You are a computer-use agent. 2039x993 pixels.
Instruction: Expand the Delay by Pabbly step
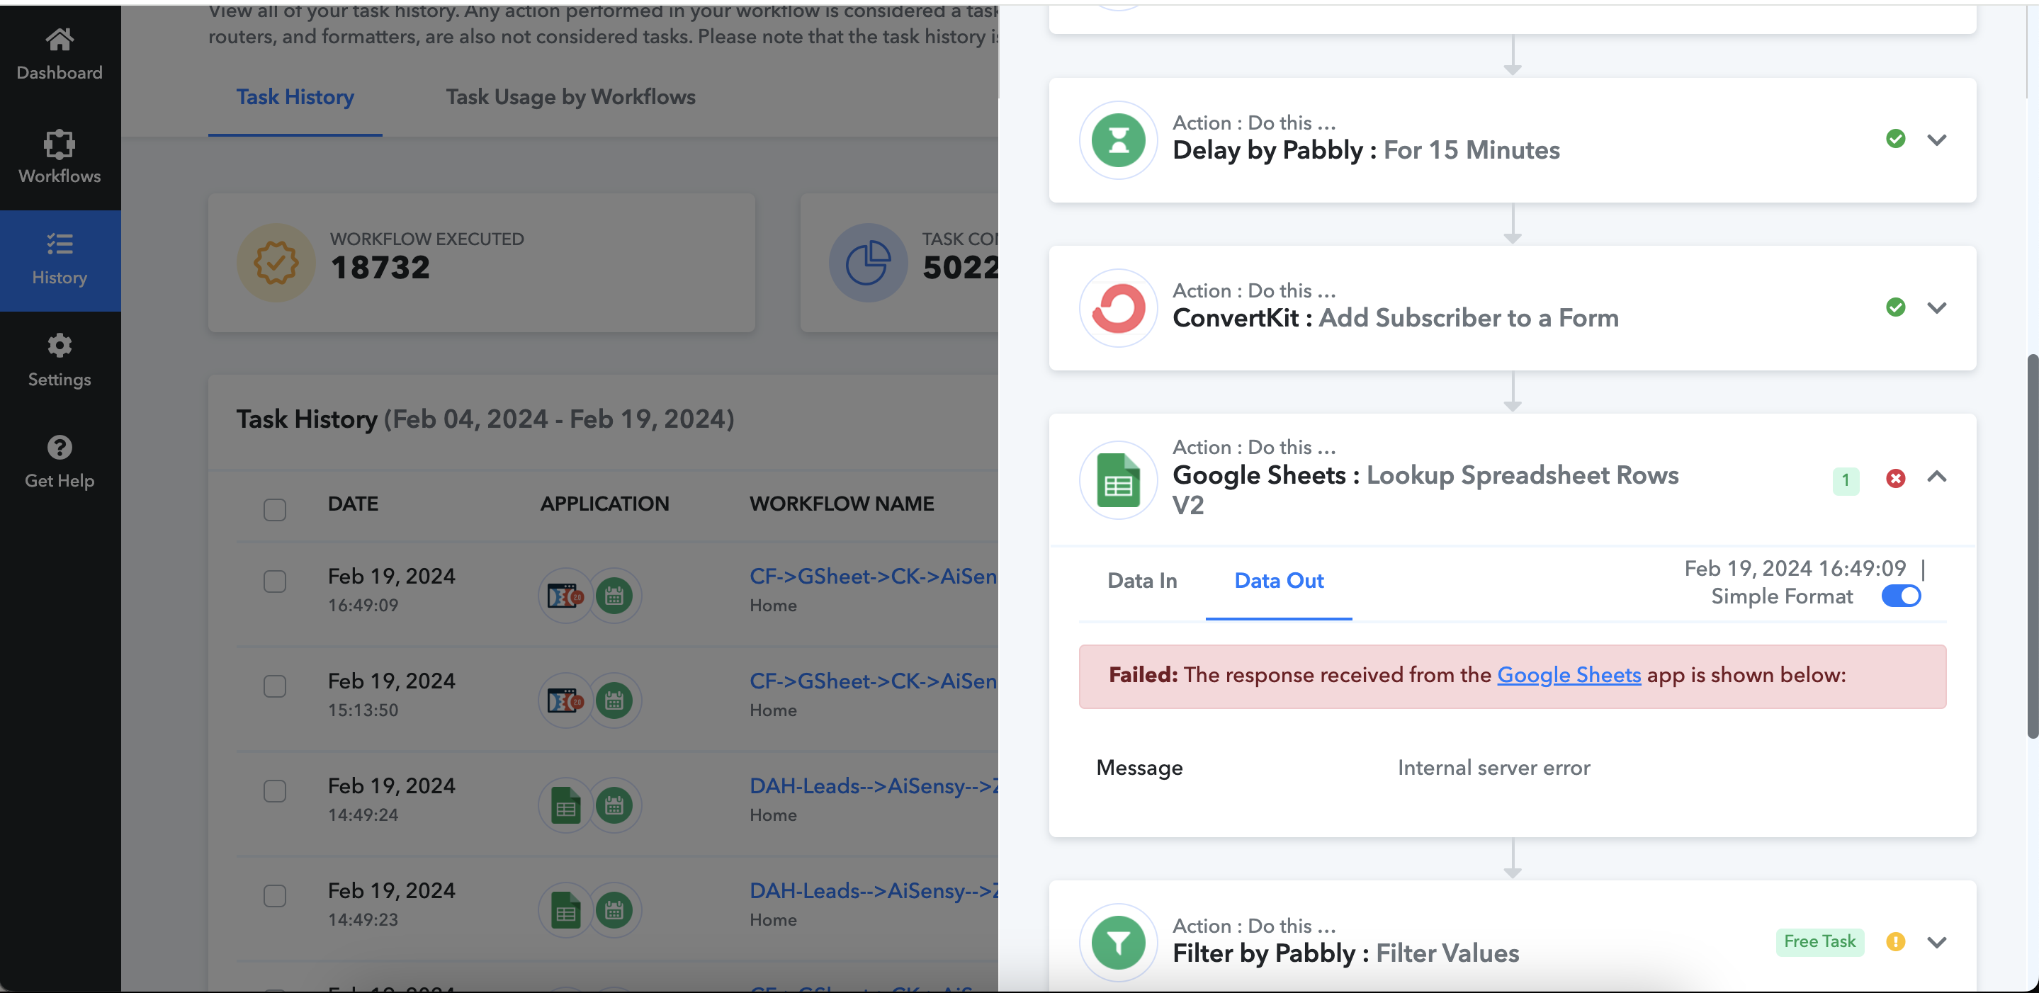click(x=1936, y=140)
